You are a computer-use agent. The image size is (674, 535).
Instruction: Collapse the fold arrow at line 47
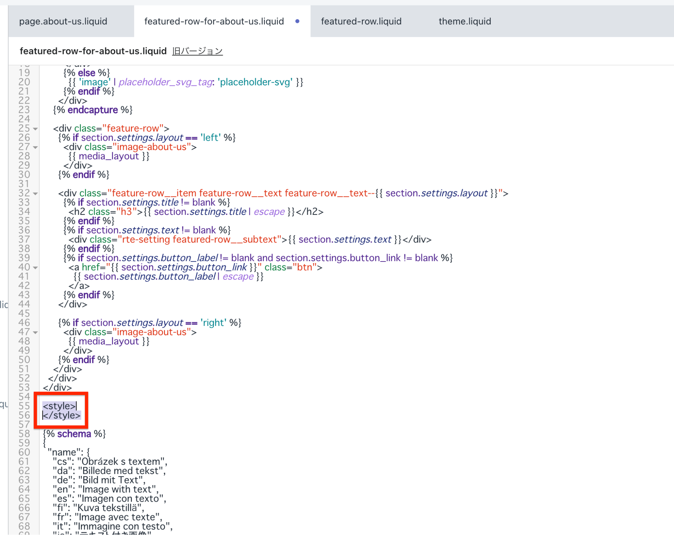pyautogui.click(x=35, y=333)
